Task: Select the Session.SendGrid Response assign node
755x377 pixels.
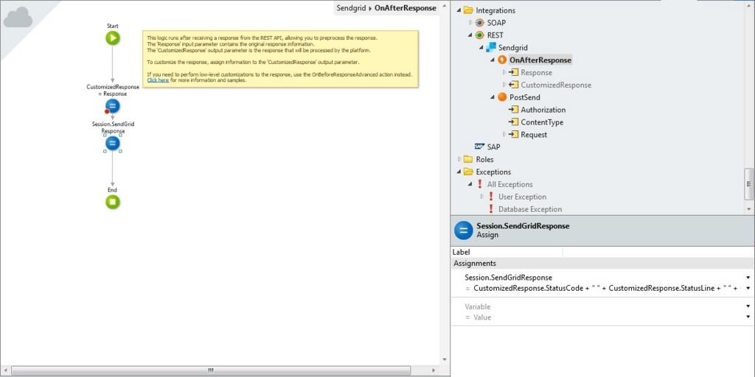Action: [x=113, y=144]
